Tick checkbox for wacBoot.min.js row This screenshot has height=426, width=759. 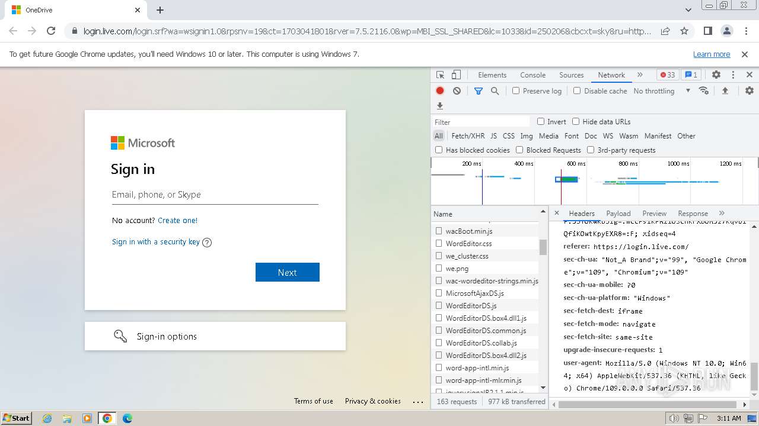pyautogui.click(x=439, y=231)
